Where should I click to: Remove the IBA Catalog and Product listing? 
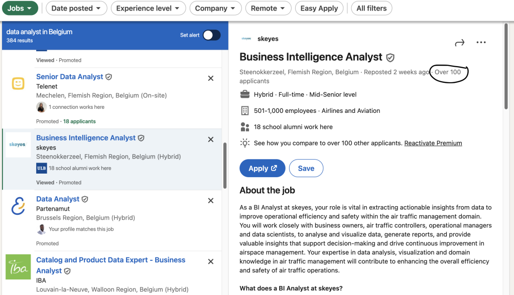pos(211,261)
